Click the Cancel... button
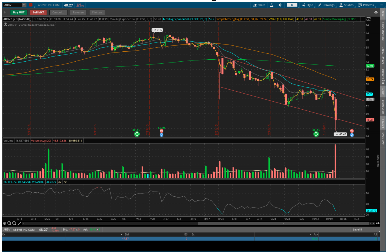Image resolution: width=387 pixels, height=252 pixels. point(58,12)
